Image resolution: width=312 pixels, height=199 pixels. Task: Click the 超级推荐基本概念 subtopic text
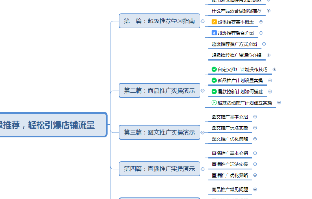coord(236,22)
